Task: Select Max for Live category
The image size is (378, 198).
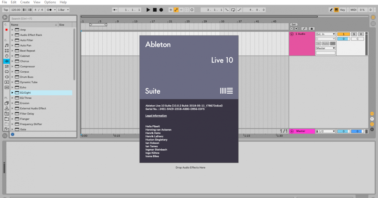Action: coord(7,72)
